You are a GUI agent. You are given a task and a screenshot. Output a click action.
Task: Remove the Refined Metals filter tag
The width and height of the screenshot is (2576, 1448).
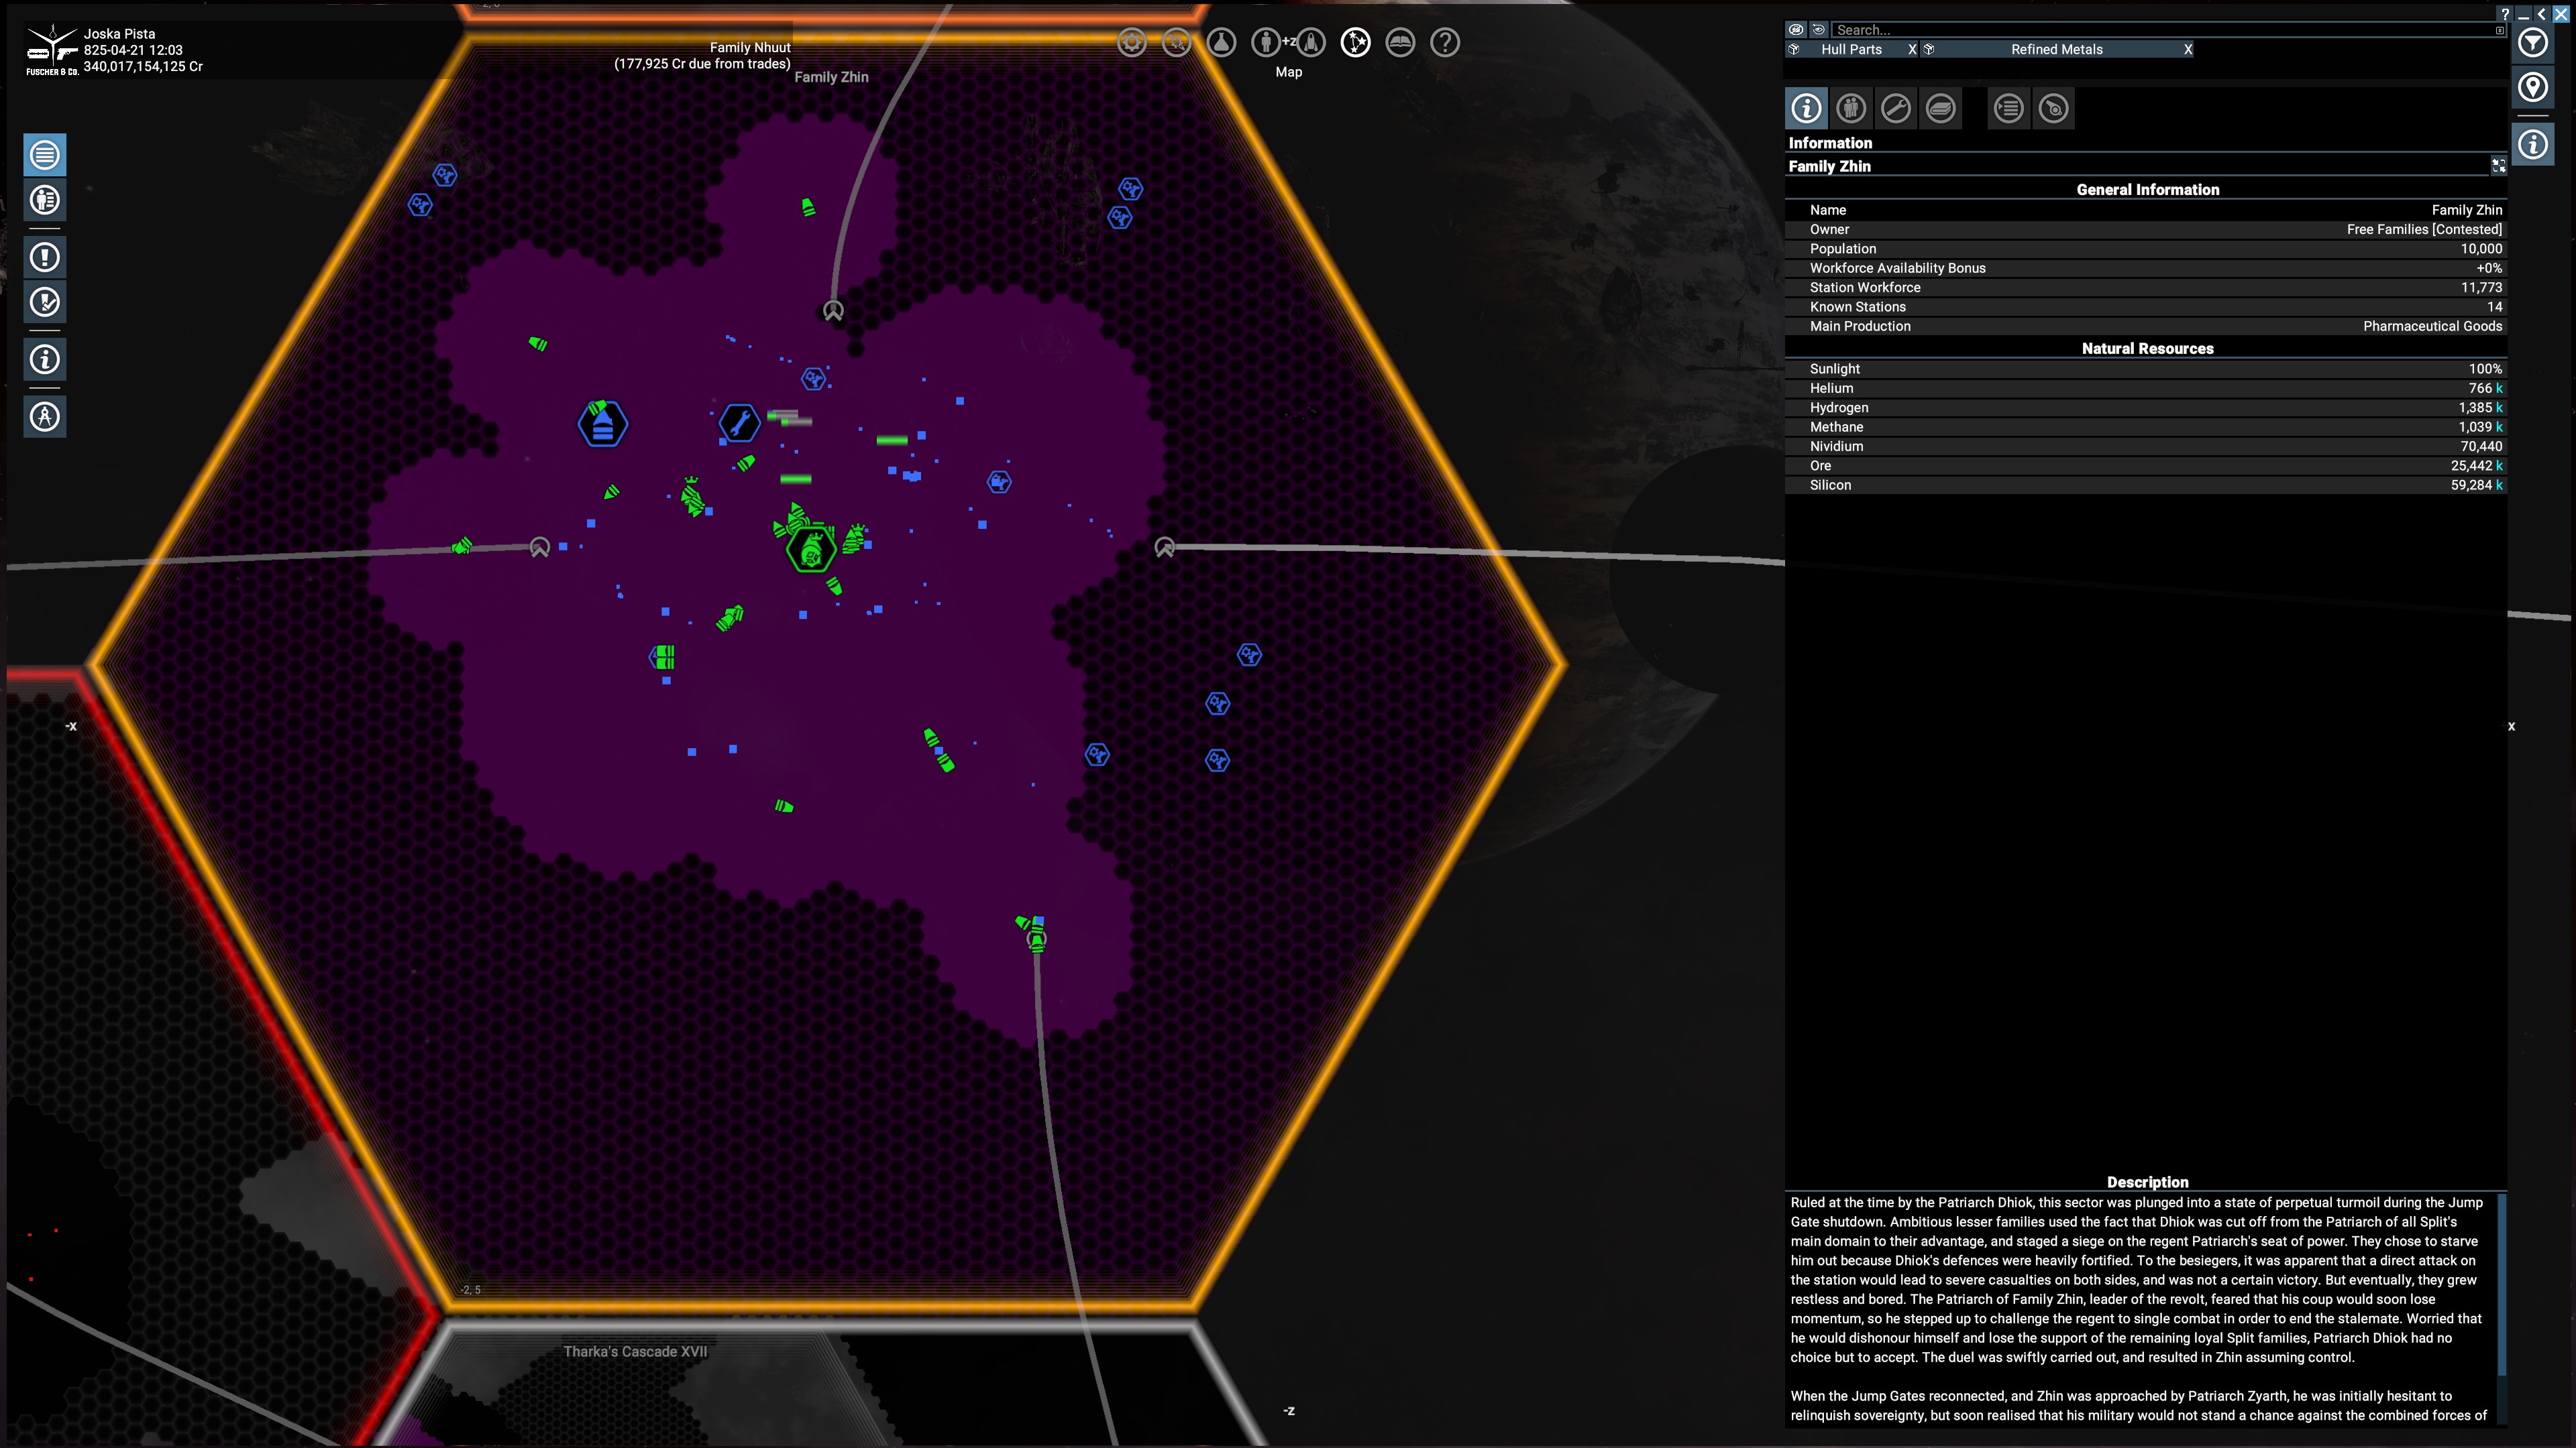[x=2188, y=49]
